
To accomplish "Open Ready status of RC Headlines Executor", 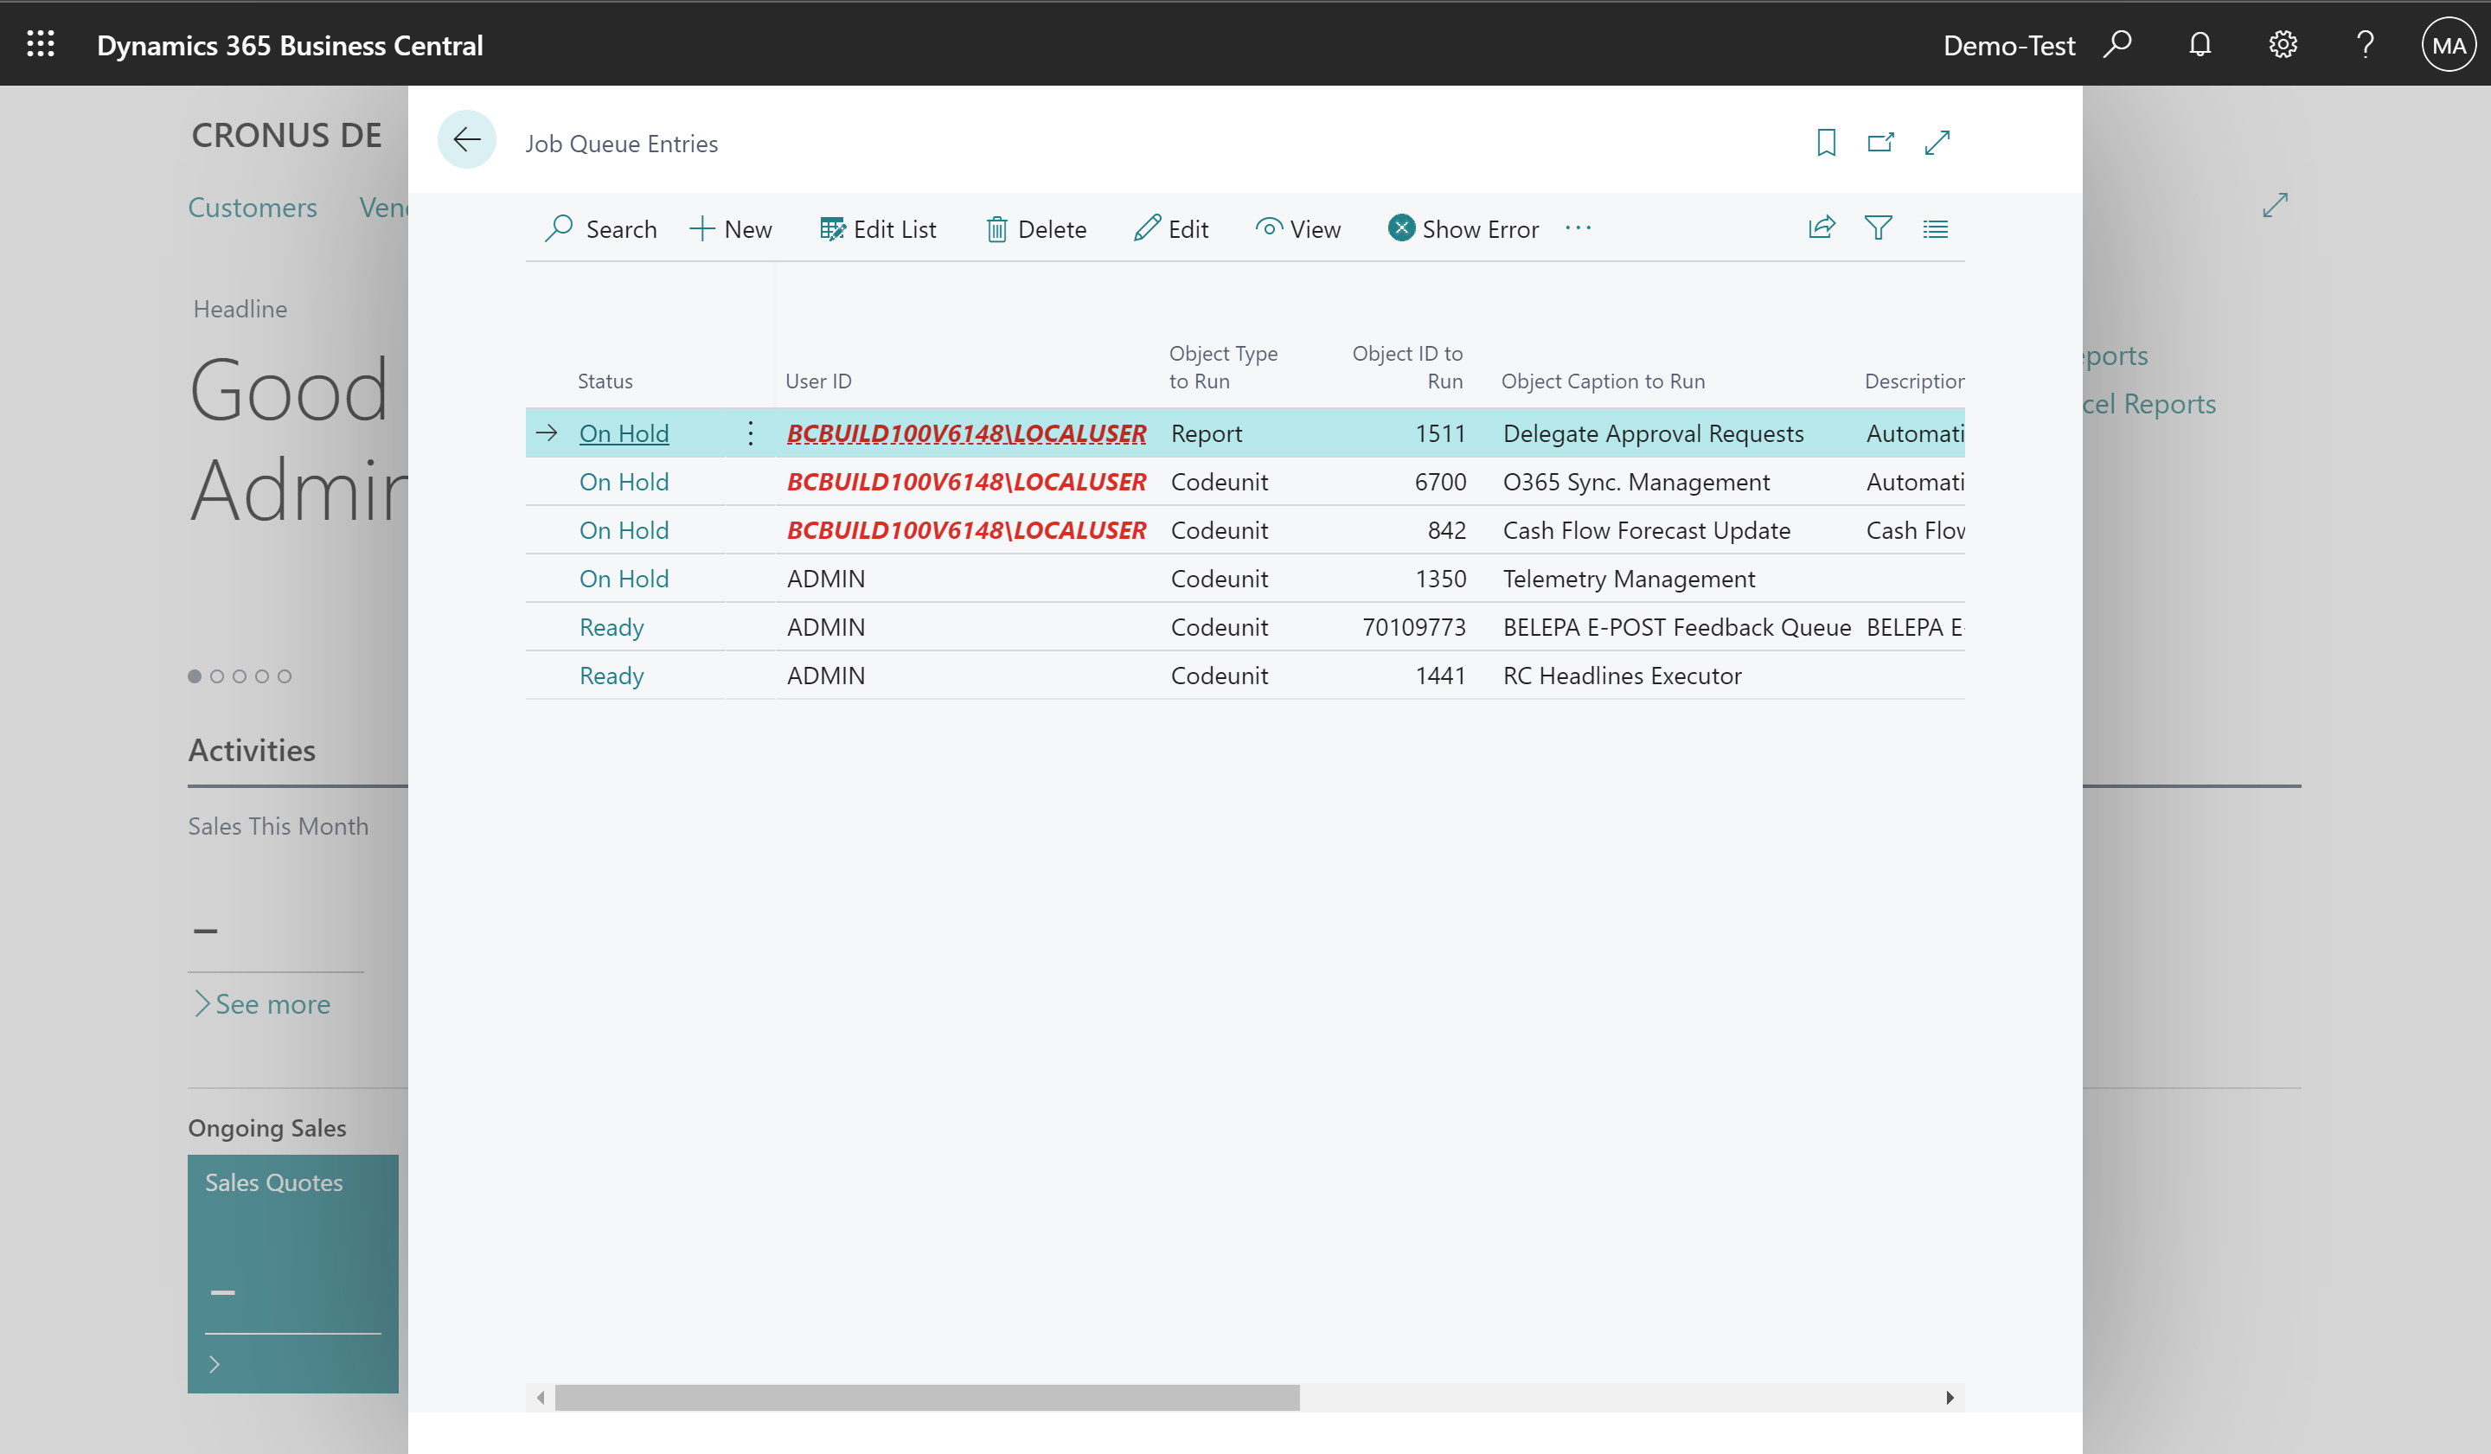I will (x=611, y=676).
